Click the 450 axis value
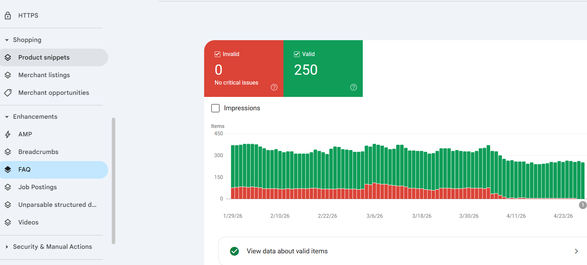This screenshot has height=265, width=587. pyautogui.click(x=219, y=134)
